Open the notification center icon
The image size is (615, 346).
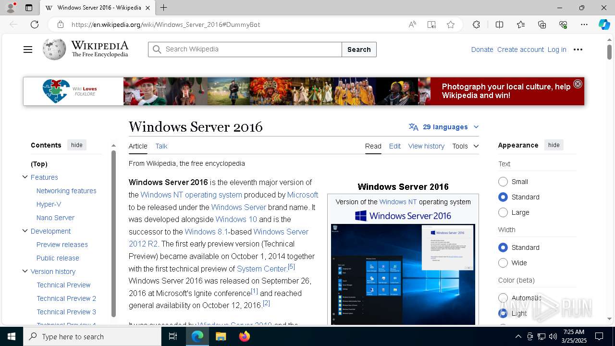click(x=599, y=336)
